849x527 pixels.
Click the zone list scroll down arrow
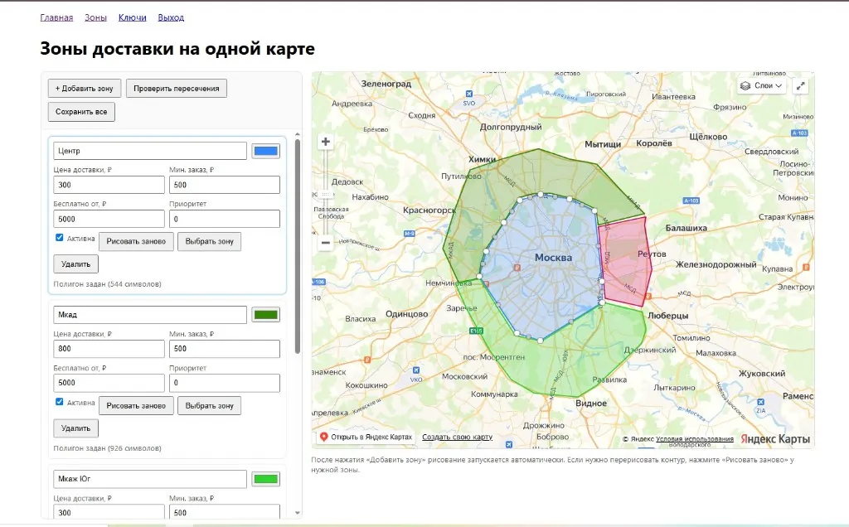click(x=298, y=513)
